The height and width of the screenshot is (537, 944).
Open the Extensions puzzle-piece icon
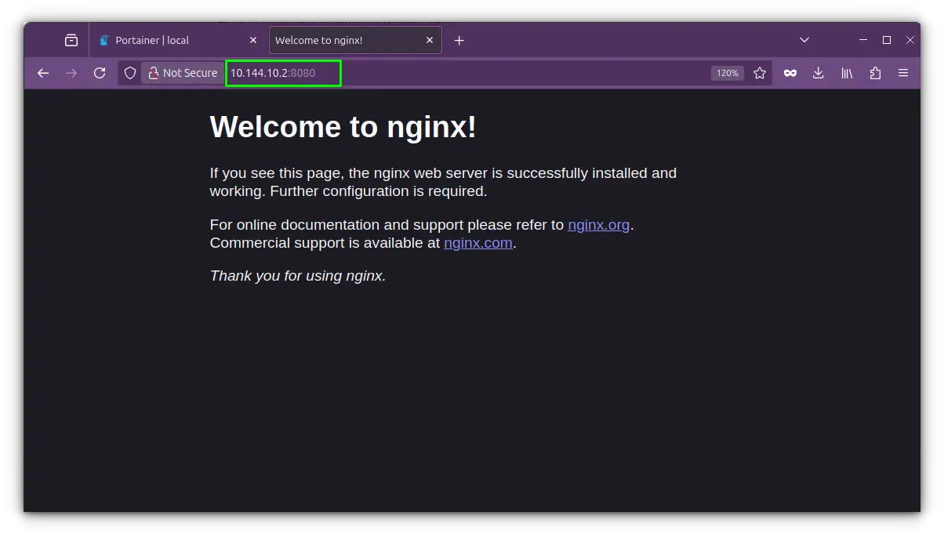[x=874, y=73]
